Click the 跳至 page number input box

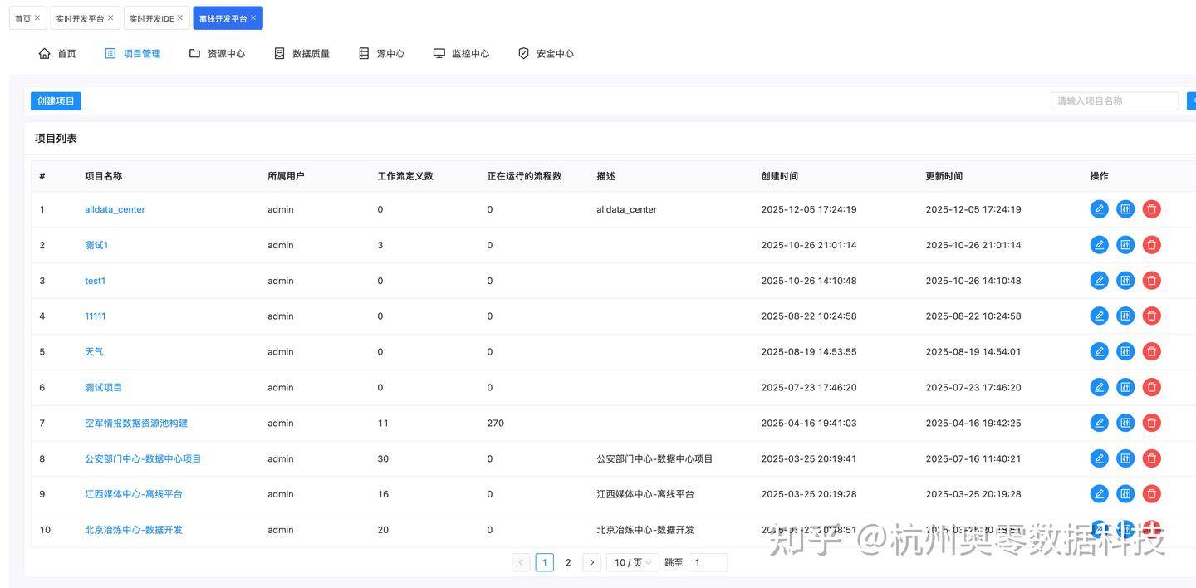coord(708,562)
